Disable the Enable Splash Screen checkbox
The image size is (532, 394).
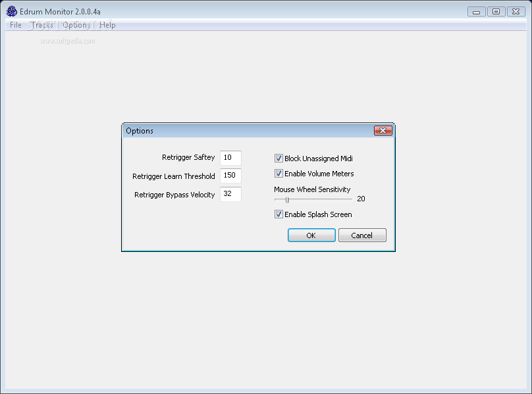(279, 214)
